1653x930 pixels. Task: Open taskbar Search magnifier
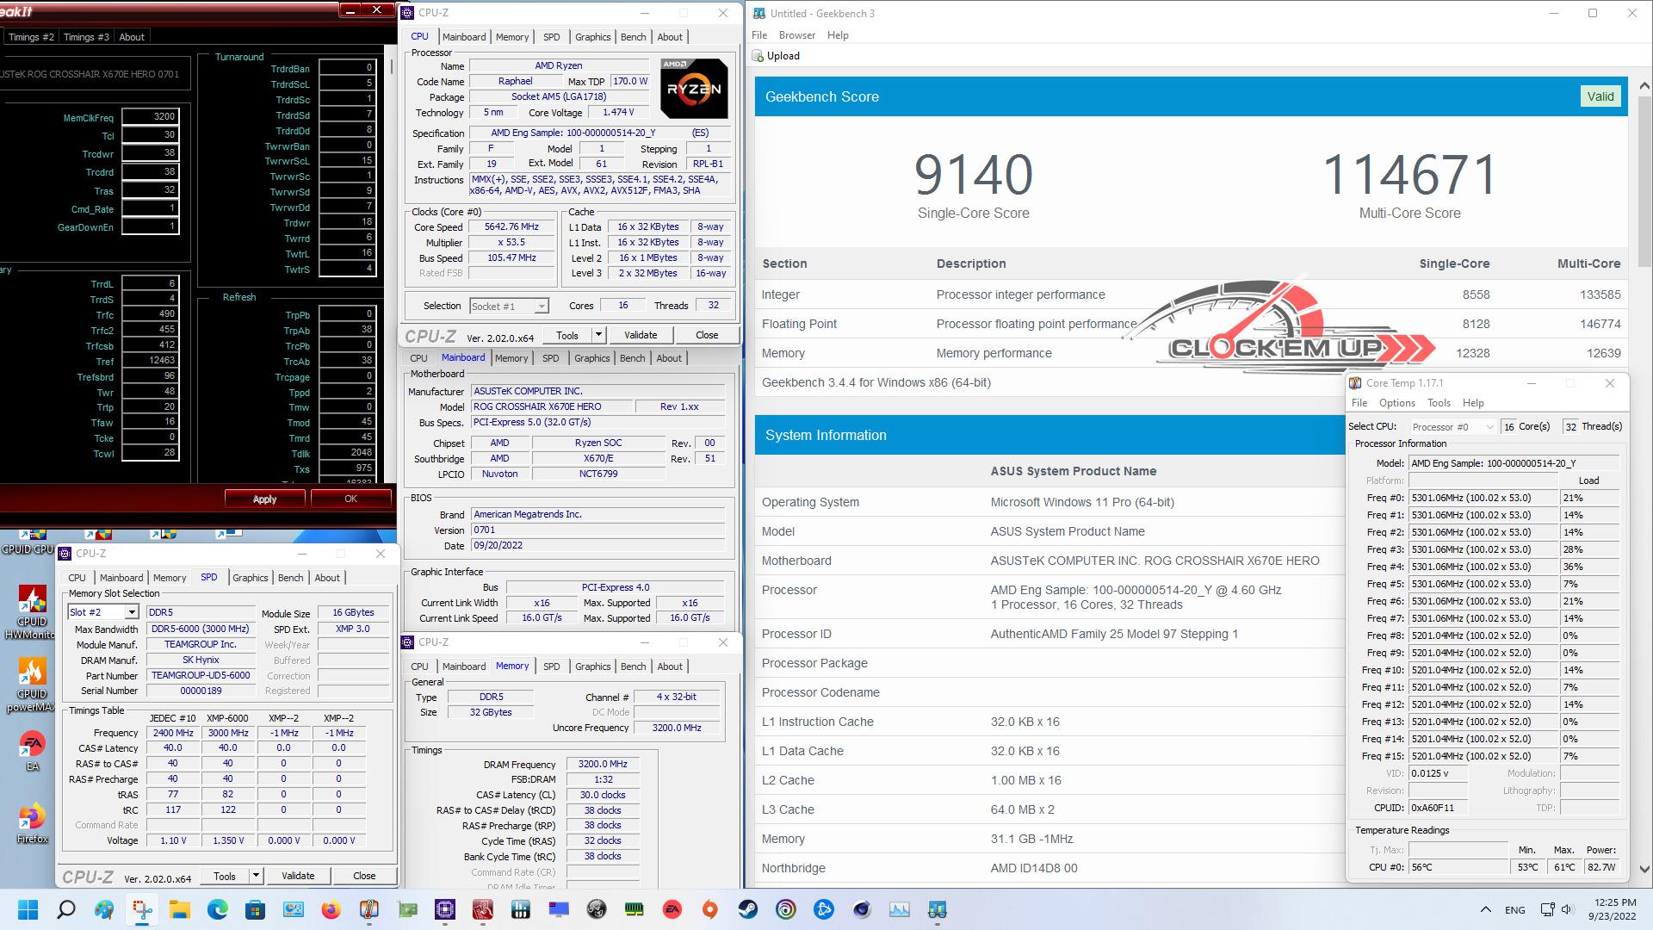point(66,909)
